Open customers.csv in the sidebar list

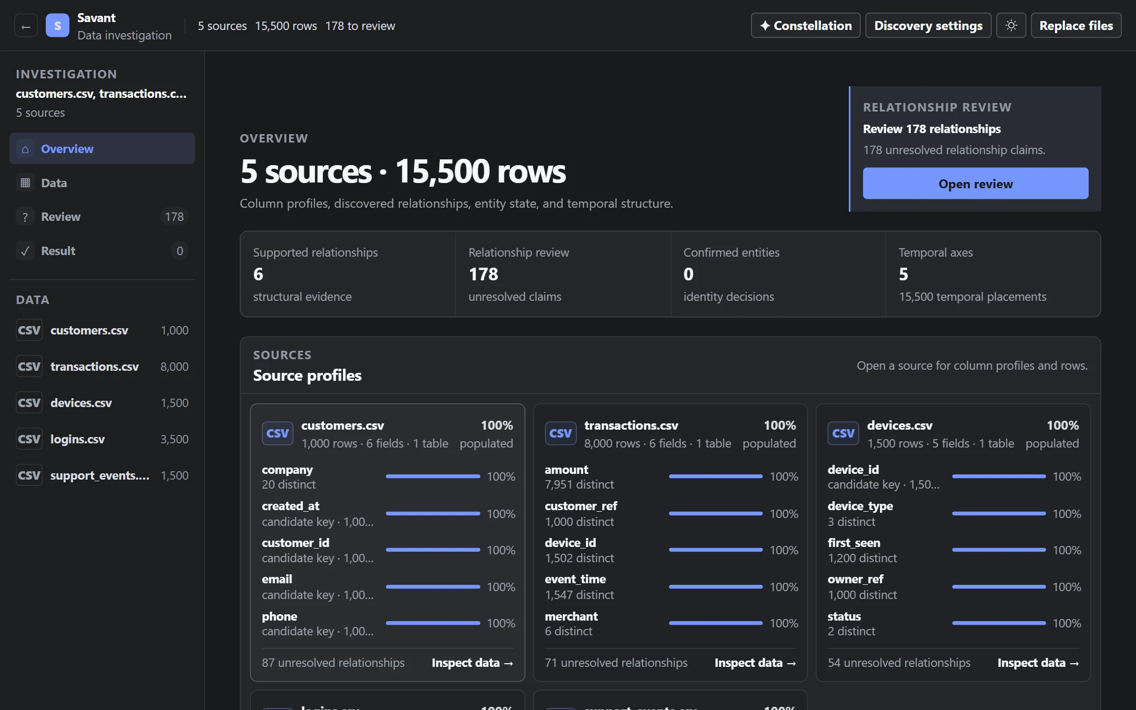102,330
